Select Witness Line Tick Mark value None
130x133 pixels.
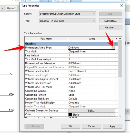pyautogui.click(x=92, y=87)
